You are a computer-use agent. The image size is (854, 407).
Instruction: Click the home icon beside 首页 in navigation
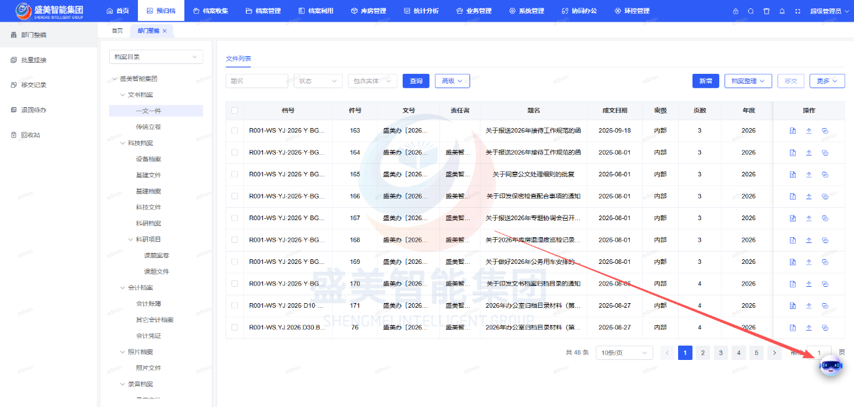pos(110,11)
